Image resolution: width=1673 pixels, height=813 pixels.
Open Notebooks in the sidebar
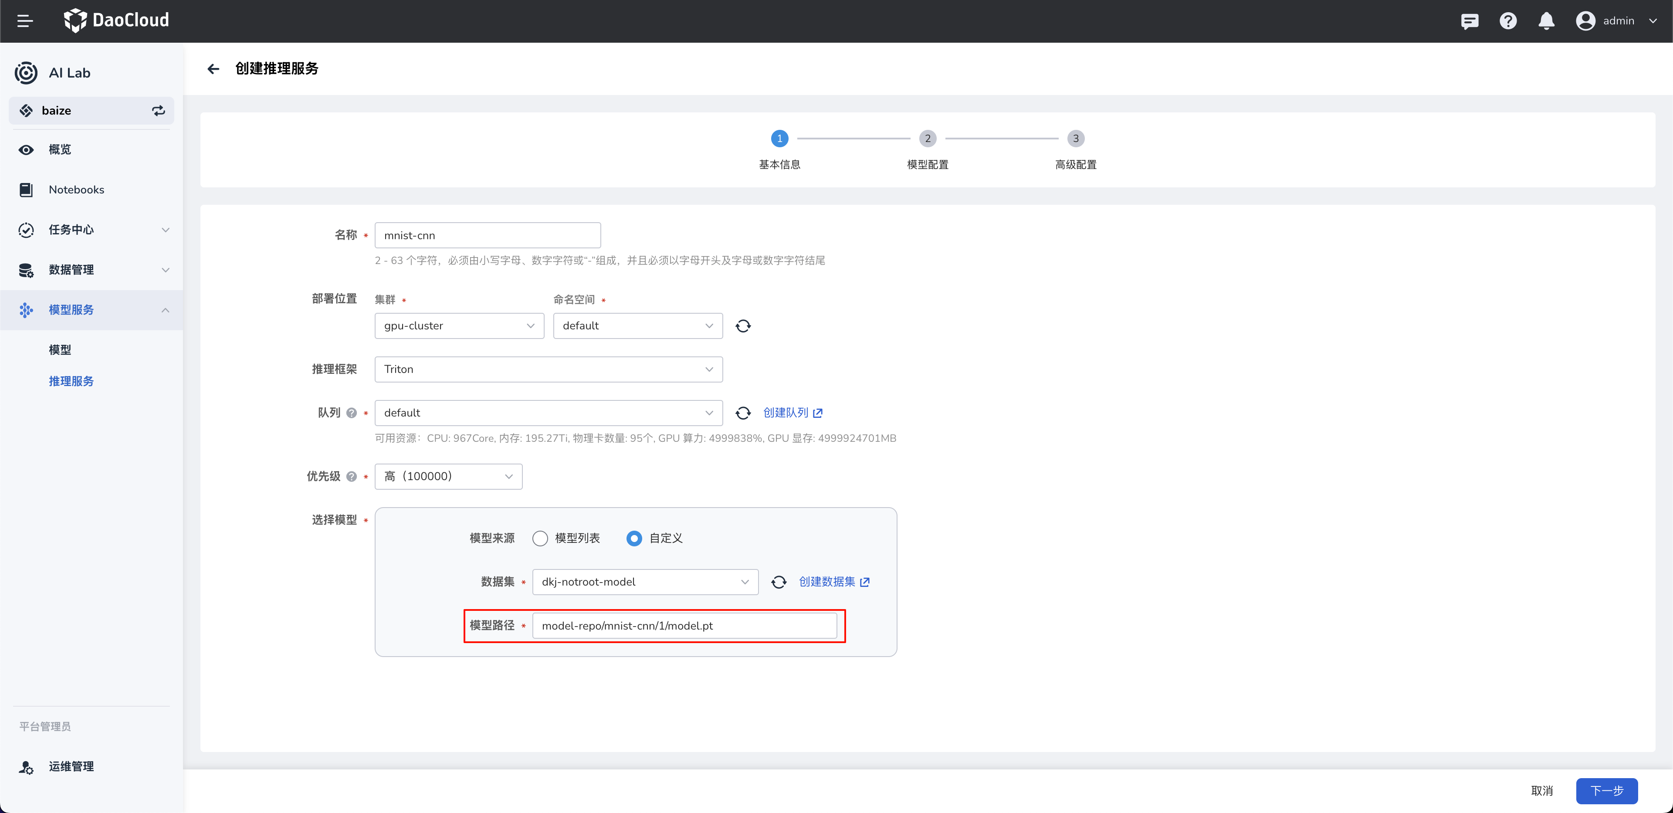point(76,190)
